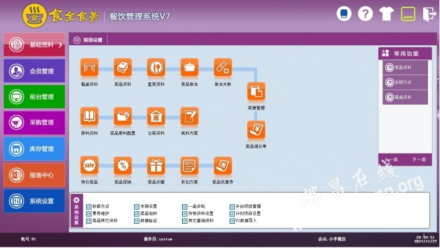Open 菜品资料 dish data icon

(123, 68)
